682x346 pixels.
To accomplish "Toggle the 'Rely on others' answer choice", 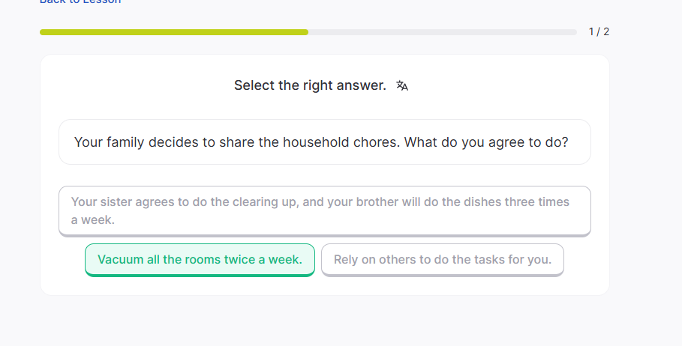I will click(x=442, y=260).
